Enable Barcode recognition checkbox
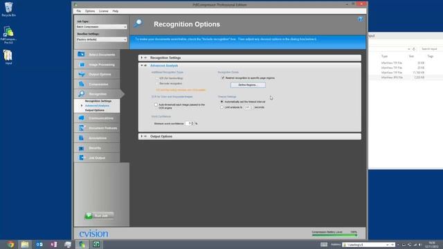 click(157, 84)
